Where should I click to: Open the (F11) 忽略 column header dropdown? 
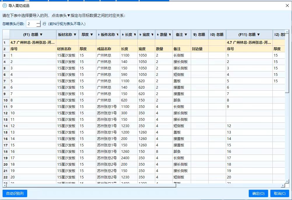pos(258,35)
